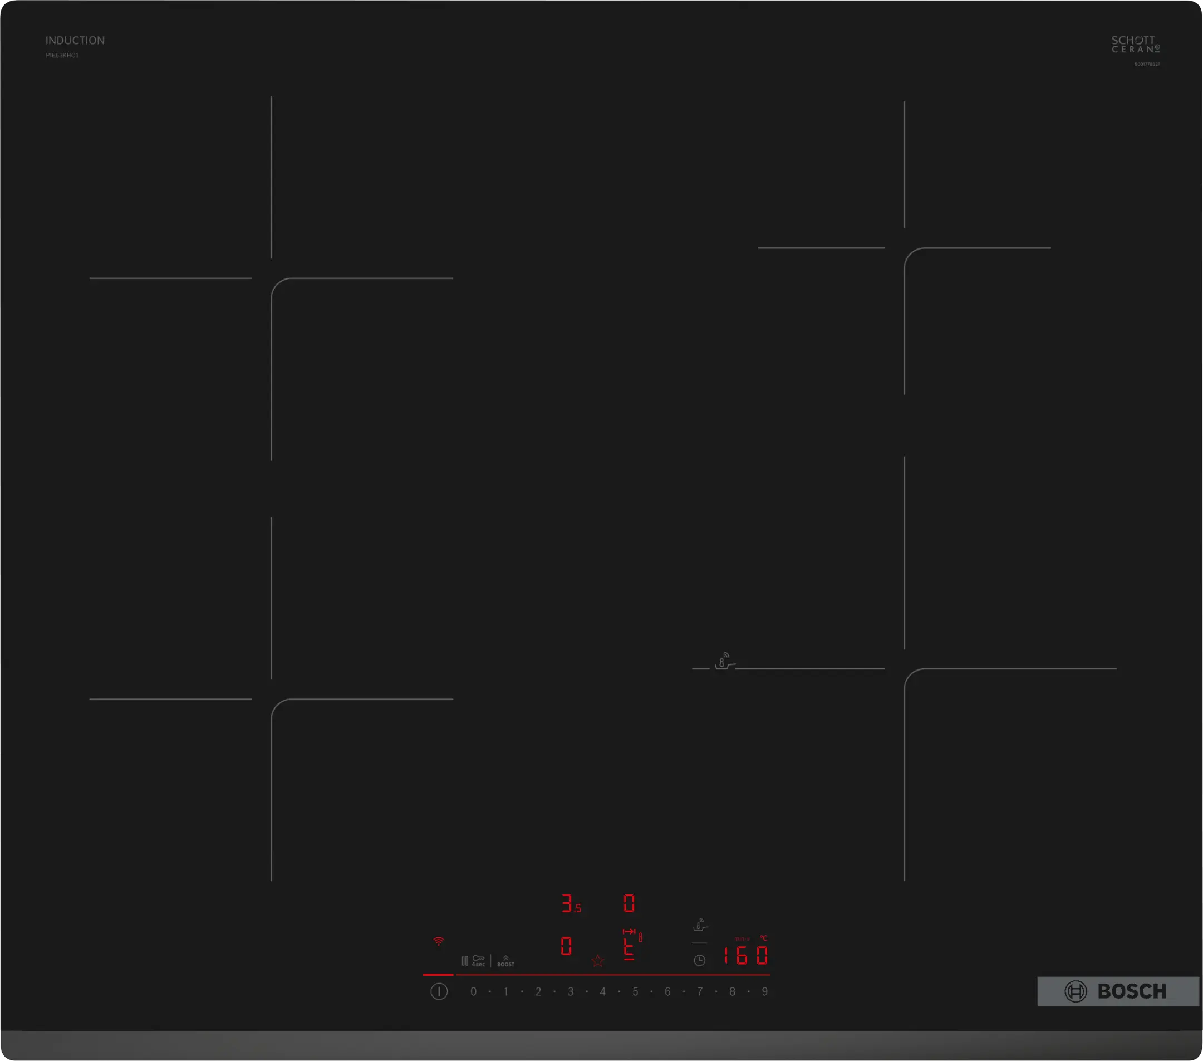Click the Bosch logo badge
Image resolution: width=1203 pixels, height=1061 pixels.
click(x=1117, y=991)
